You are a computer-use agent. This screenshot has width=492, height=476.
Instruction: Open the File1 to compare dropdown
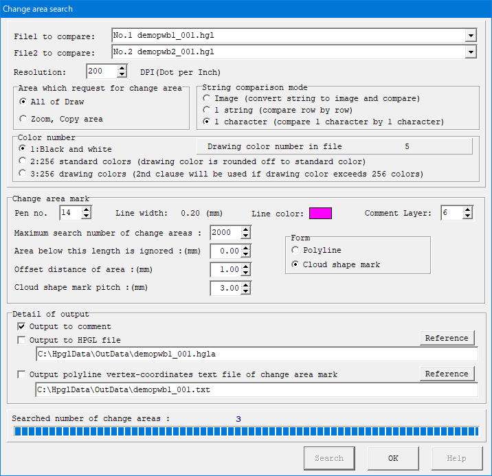coord(471,36)
